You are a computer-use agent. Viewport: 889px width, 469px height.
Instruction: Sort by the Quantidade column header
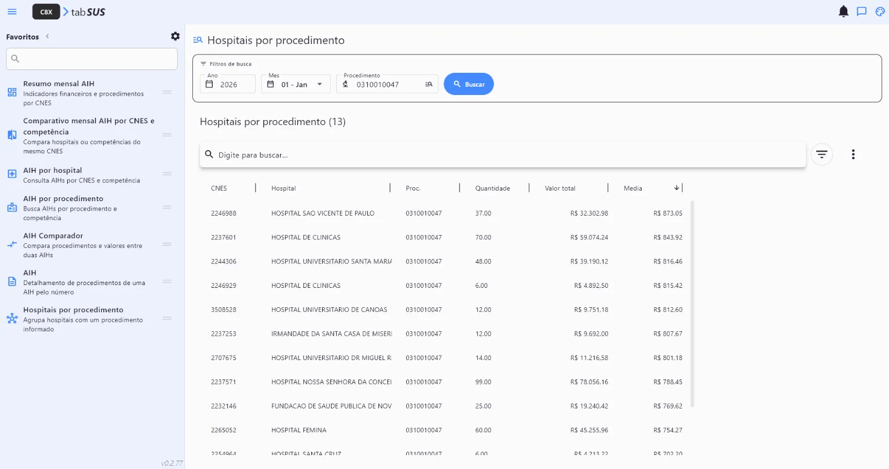pos(492,188)
